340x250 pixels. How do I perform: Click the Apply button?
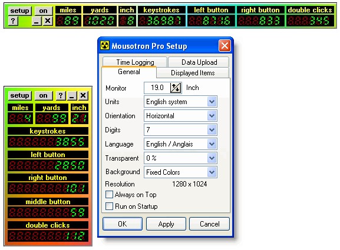tap(166, 224)
